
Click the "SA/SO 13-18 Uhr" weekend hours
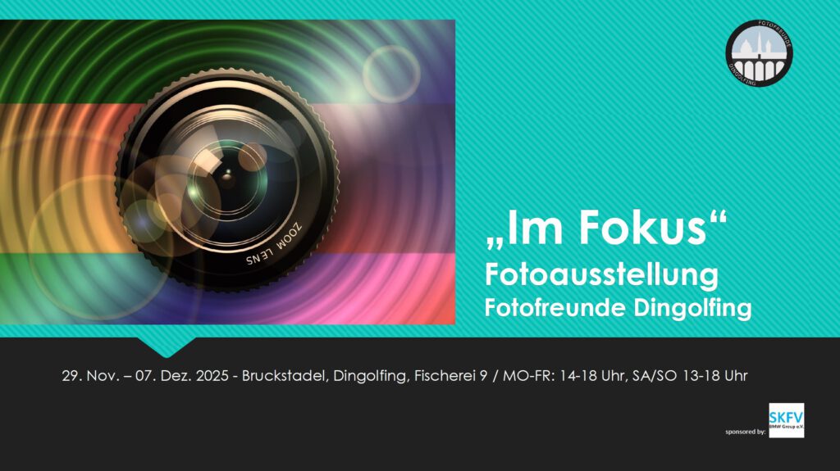click(690, 376)
